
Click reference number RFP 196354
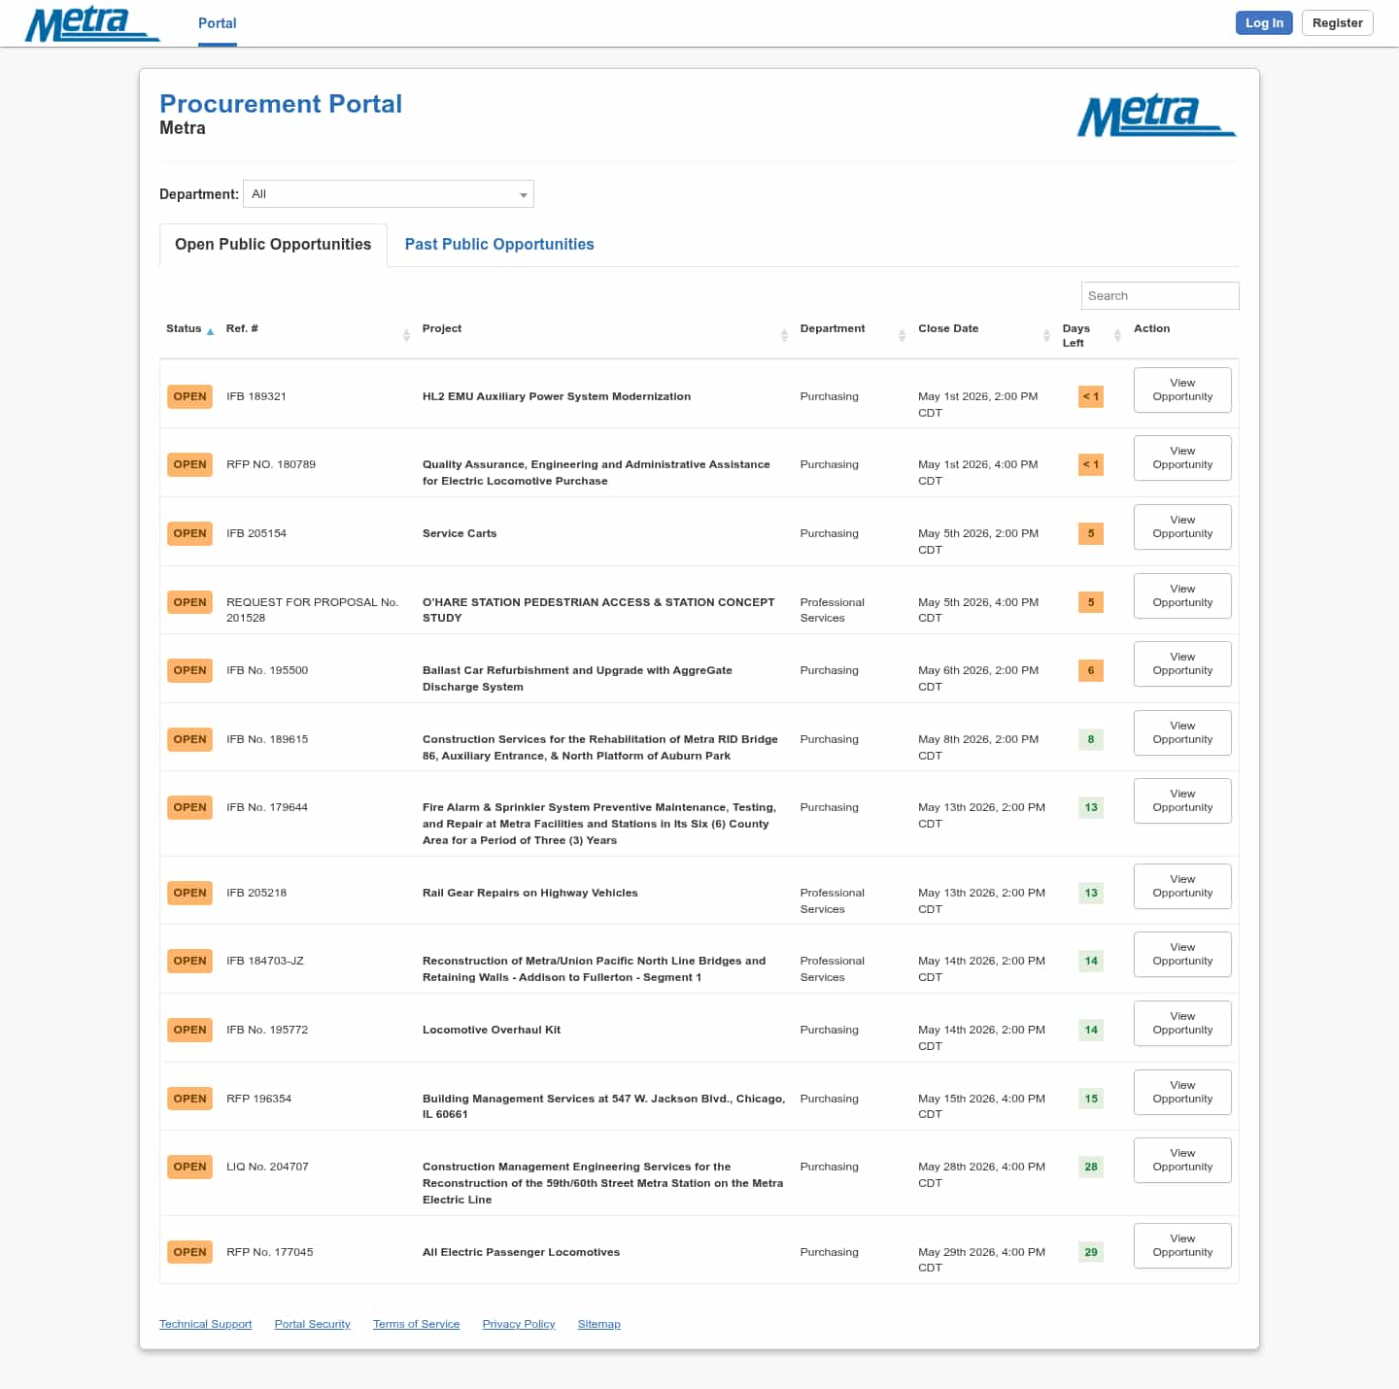258,1100
